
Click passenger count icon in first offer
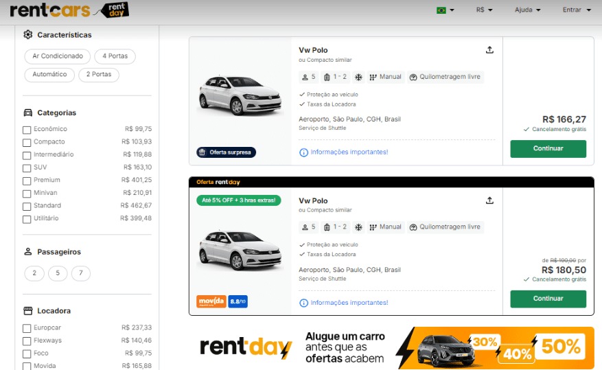(305, 77)
